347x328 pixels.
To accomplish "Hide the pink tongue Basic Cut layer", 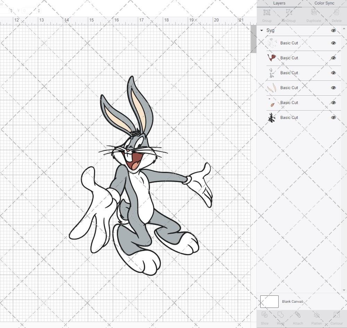I will pos(333,103).
